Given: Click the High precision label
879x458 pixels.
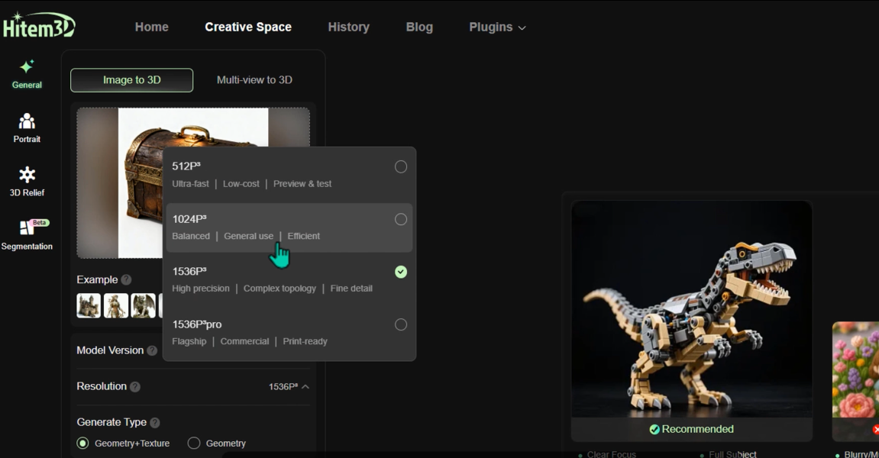Looking at the screenshot, I should point(201,289).
